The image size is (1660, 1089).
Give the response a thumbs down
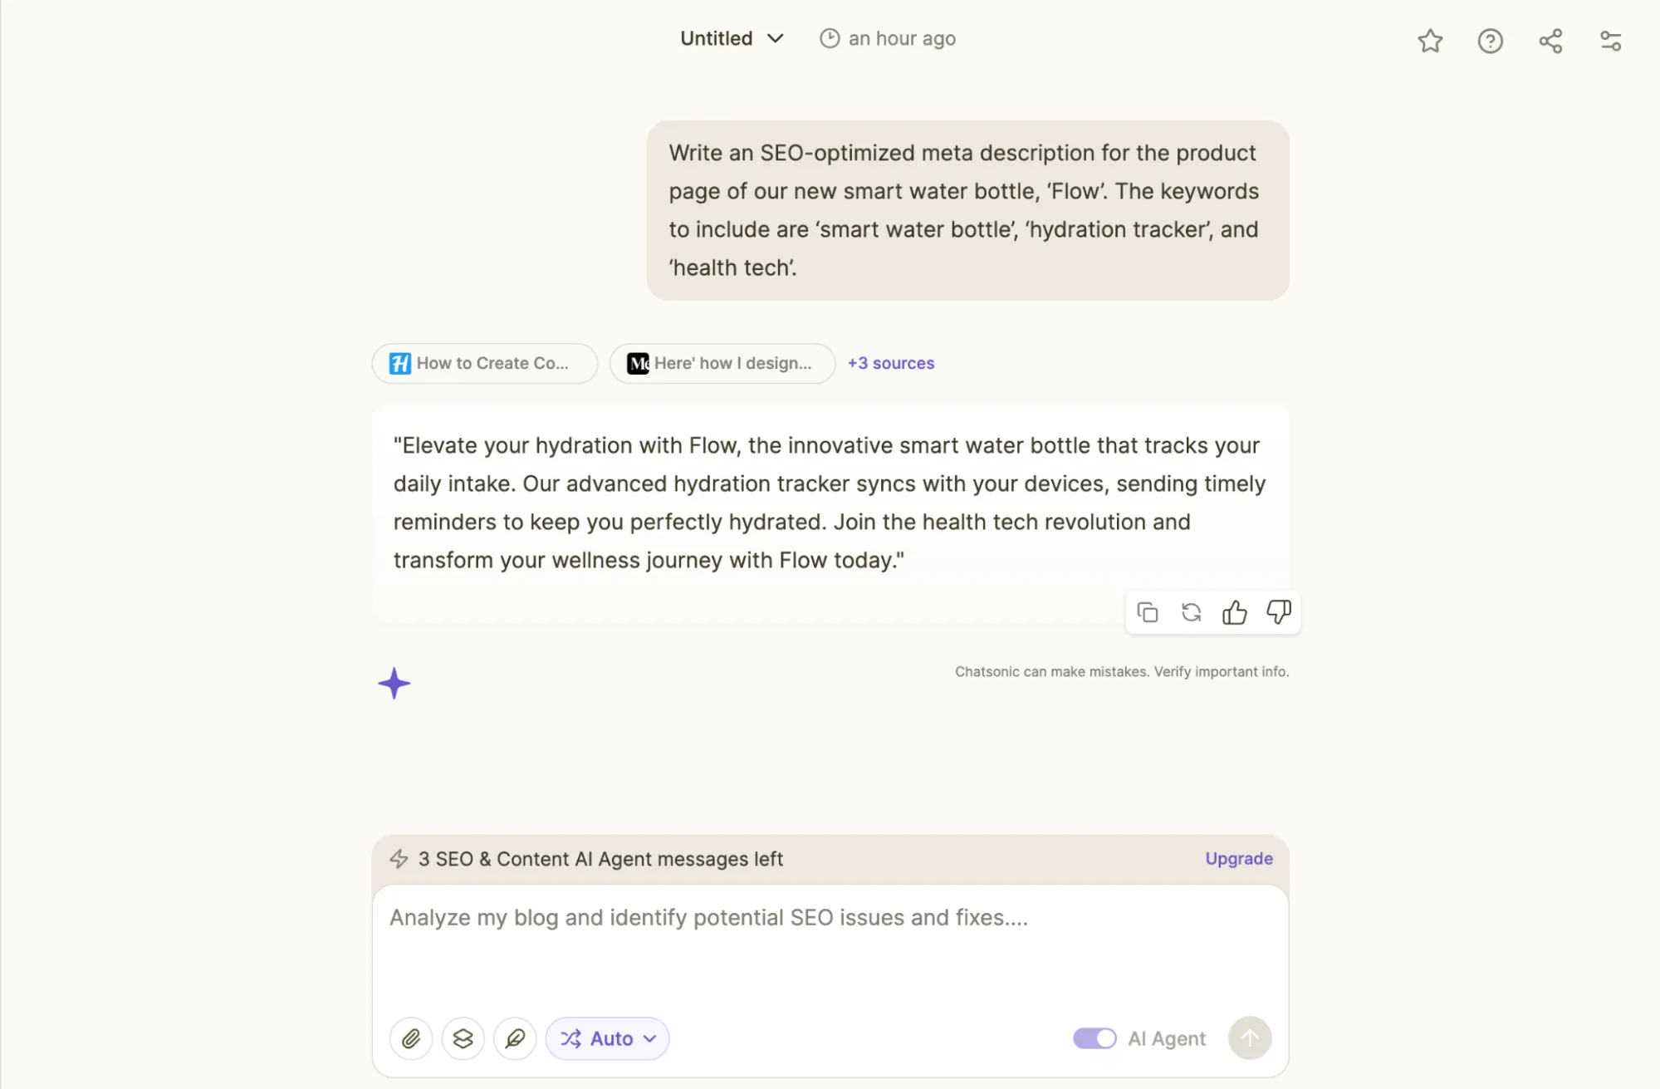[x=1279, y=613]
